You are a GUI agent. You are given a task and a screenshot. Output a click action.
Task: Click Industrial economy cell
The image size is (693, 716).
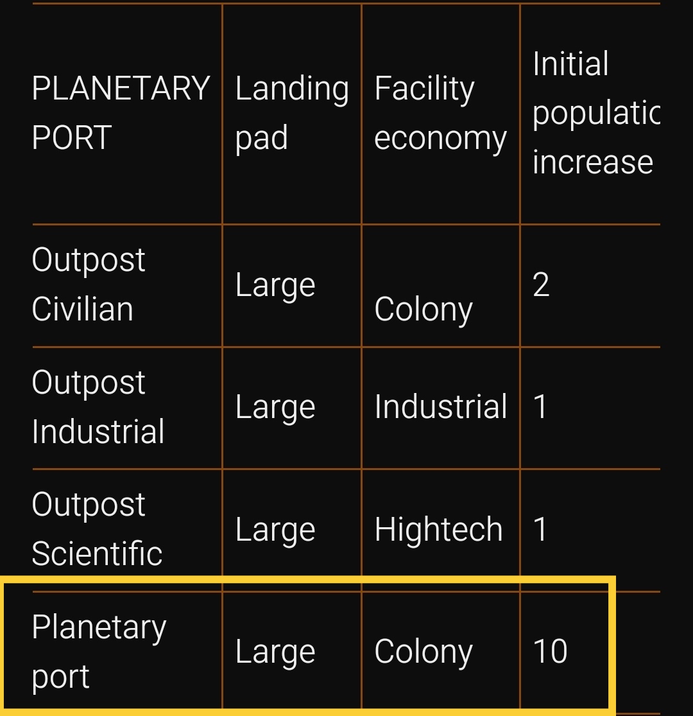click(441, 407)
